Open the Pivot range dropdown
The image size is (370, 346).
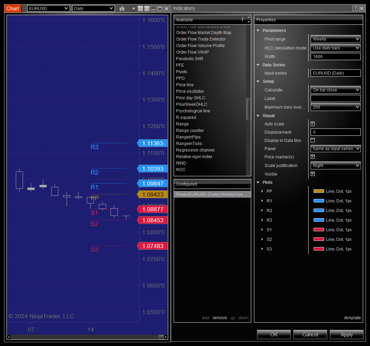(x=336, y=39)
